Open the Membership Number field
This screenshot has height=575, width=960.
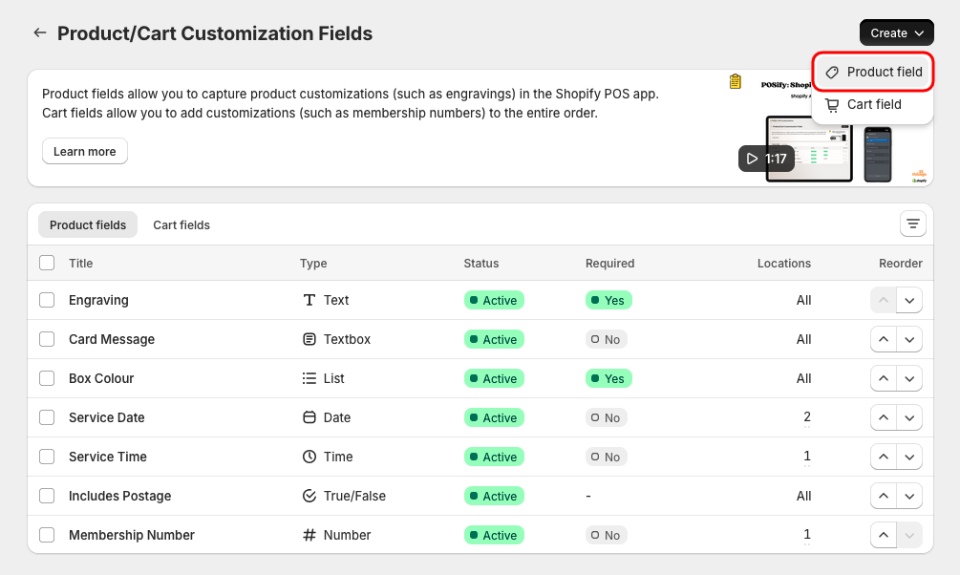point(132,535)
